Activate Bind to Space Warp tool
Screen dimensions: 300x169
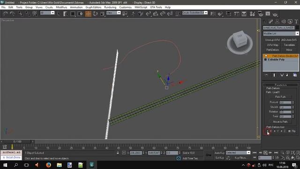click(x=35, y=14)
